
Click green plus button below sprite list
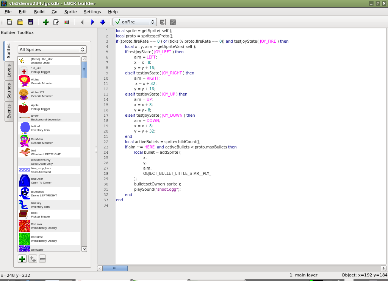pyautogui.click(x=22, y=259)
